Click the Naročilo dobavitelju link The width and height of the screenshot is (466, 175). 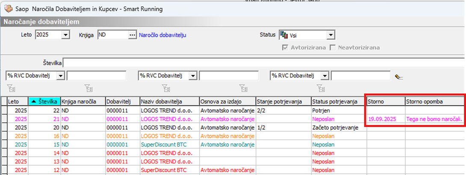click(x=162, y=35)
